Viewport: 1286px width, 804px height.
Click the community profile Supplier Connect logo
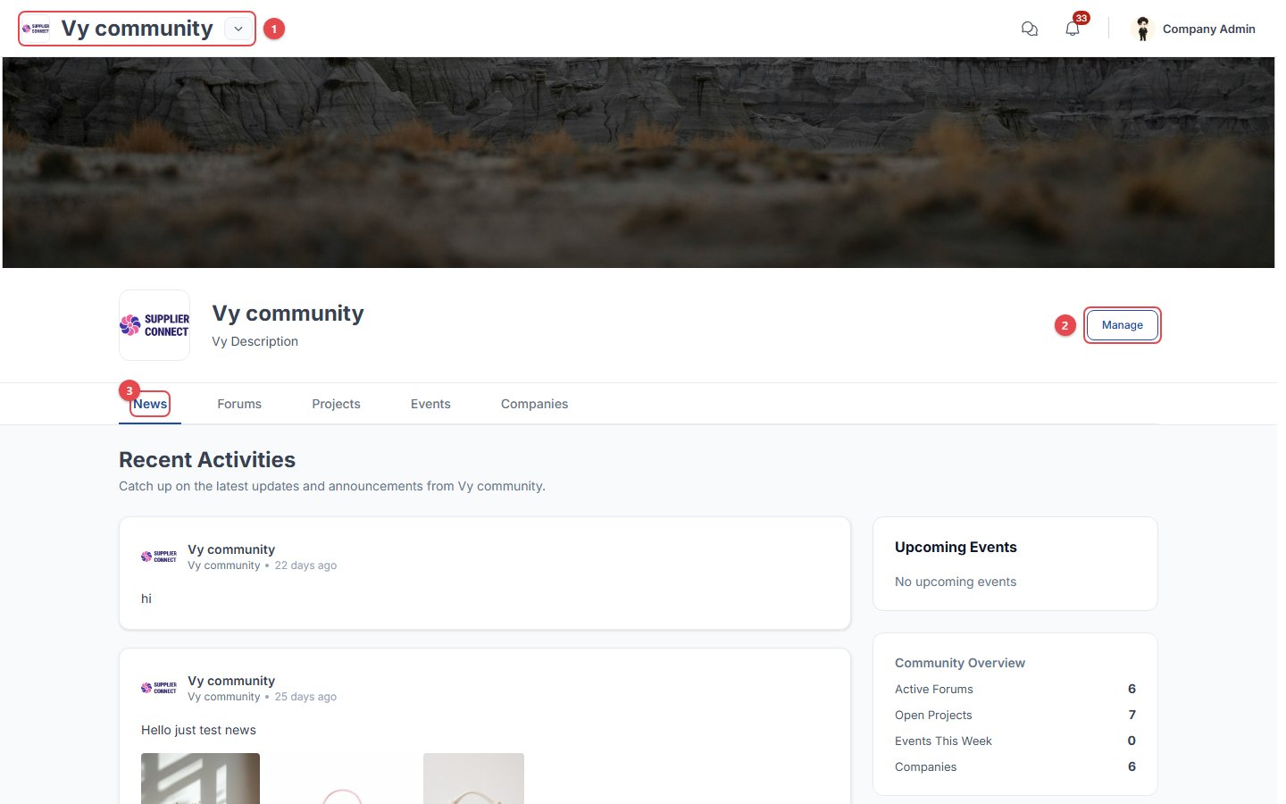click(x=154, y=325)
